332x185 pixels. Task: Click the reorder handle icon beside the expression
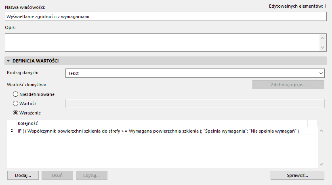(11, 131)
